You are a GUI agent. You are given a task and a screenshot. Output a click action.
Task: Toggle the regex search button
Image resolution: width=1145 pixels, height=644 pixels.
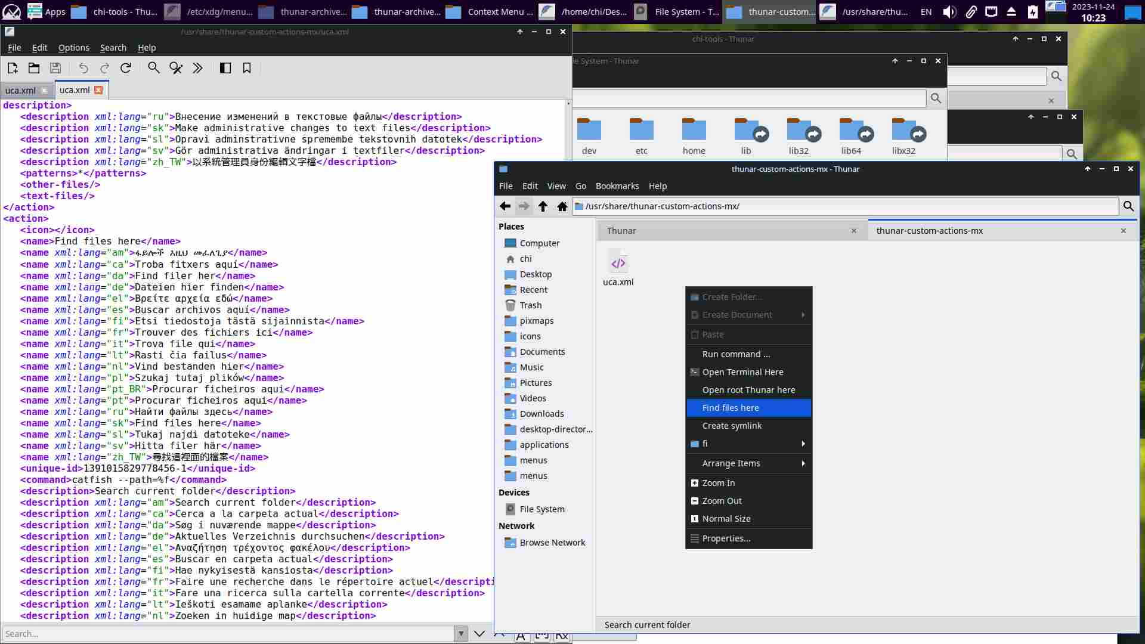[x=562, y=636]
